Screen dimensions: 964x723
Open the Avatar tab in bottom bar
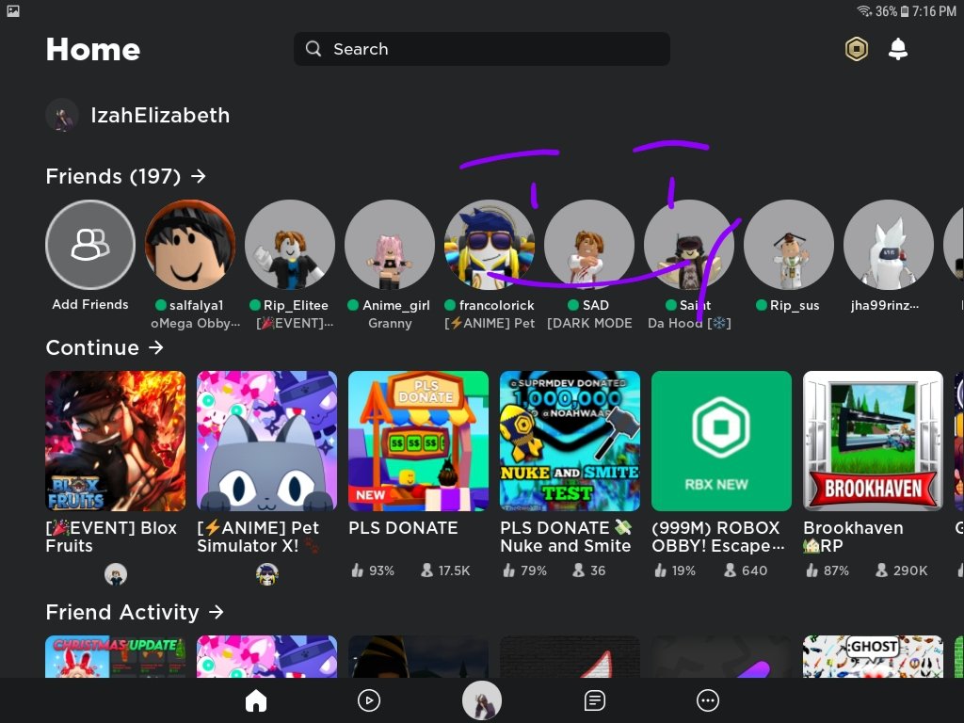pyautogui.click(x=482, y=700)
